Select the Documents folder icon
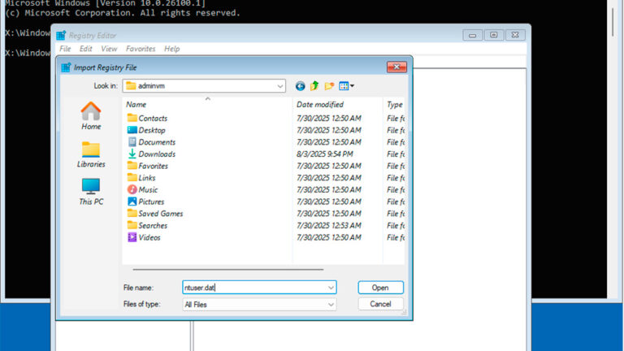624x351 pixels. click(132, 141)
